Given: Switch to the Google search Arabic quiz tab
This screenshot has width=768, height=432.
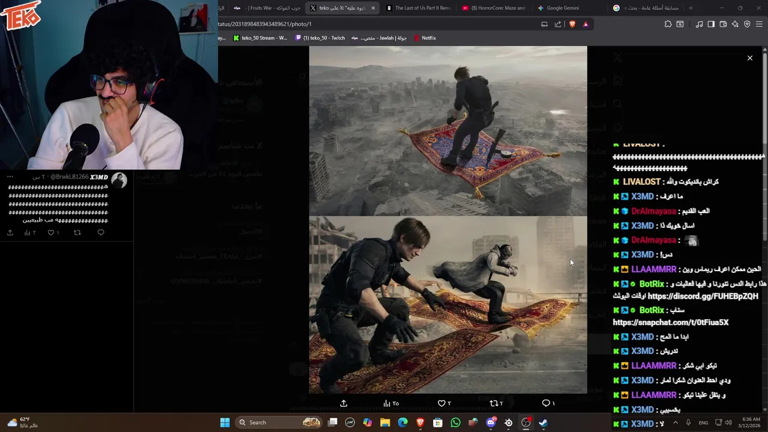Looking at the screenshot, I should pyautogui.click(x=646, y=8).
